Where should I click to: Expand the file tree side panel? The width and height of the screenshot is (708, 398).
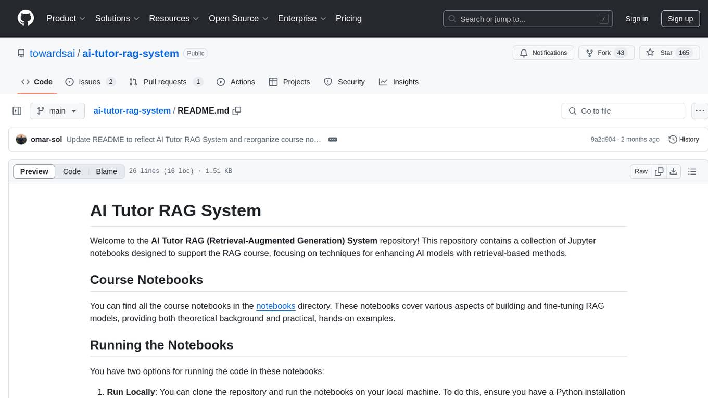[x=17, y=111]
